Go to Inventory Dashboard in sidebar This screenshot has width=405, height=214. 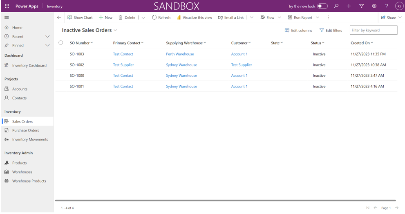coord(29,65)
